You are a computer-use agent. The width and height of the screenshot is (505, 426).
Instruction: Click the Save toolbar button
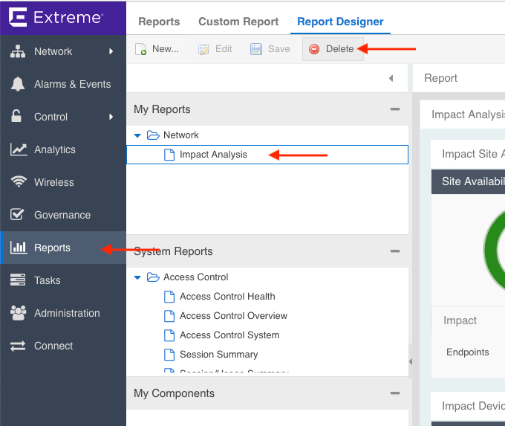coord(270,49)
